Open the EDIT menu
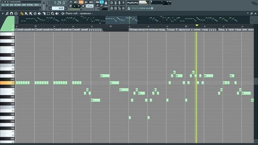258x145 pixels. pos(7,5)
